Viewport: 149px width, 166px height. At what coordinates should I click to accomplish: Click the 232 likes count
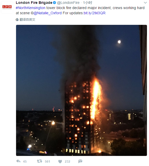67,161
